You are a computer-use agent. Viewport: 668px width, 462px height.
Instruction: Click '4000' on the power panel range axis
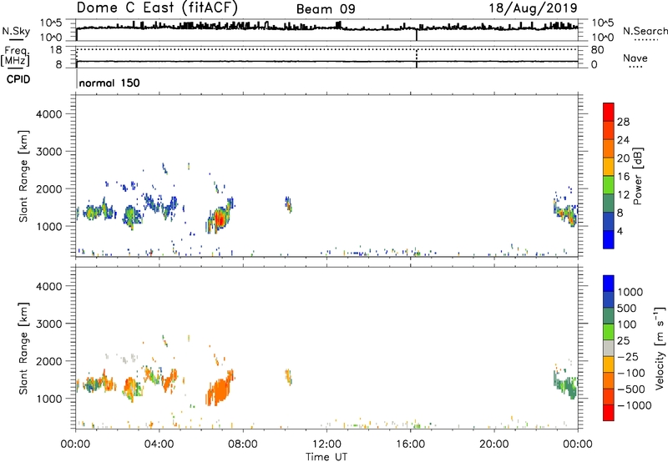coord(49,114)
